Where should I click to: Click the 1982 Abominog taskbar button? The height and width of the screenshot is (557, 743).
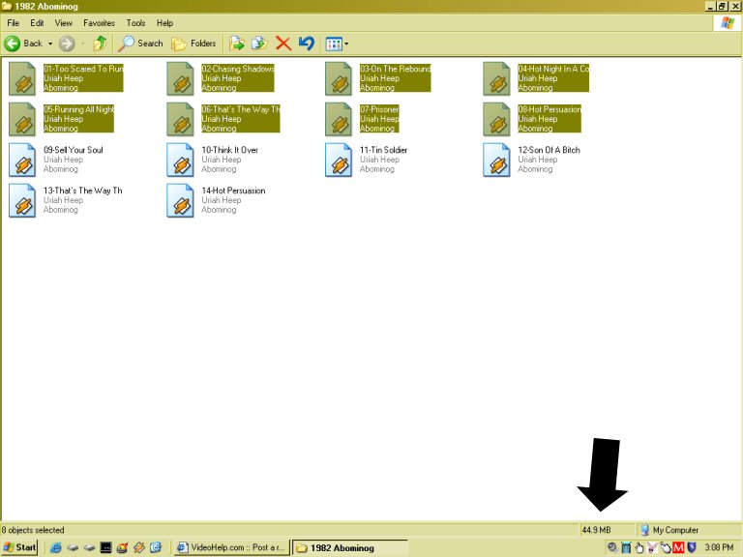350,548
